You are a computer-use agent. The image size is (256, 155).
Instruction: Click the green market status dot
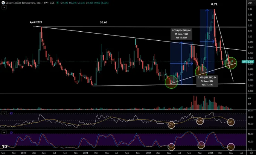(57, 3)
